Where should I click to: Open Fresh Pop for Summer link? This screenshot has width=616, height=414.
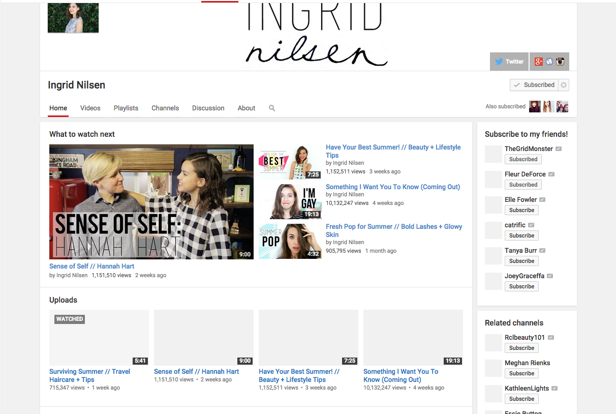[394, 230]
